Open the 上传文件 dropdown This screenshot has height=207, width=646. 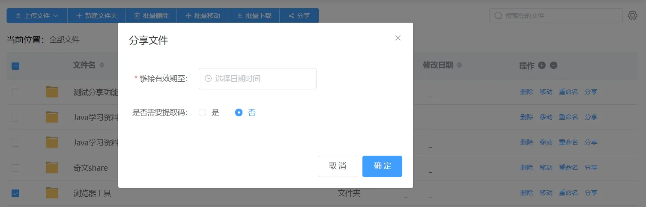(37, 16)
